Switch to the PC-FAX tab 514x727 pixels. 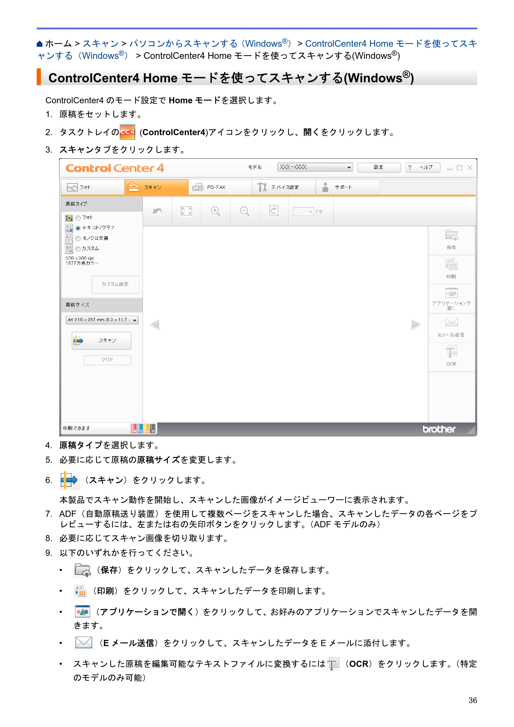[x=221, y=187]
